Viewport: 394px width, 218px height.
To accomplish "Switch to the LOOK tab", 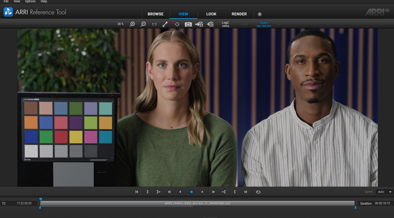I will pos(211,14).
